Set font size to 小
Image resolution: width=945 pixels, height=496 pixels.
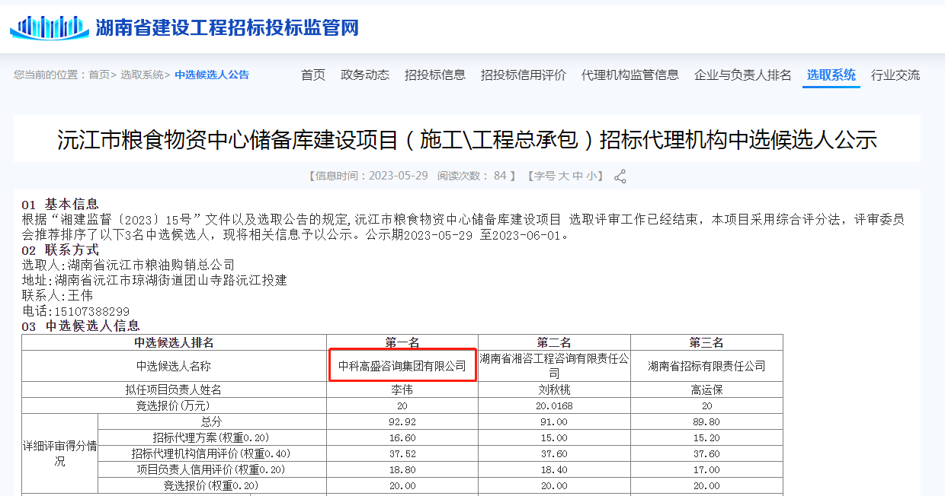pos(591,176)
